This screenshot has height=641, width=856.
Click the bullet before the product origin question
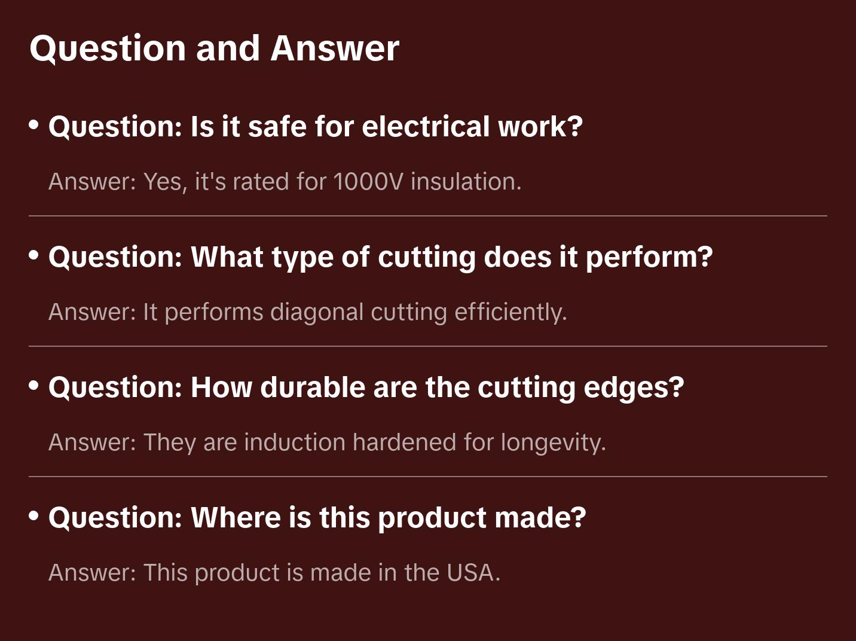pos(34,517)
